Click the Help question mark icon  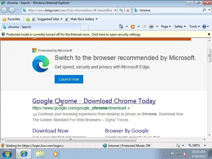(204, 26)
